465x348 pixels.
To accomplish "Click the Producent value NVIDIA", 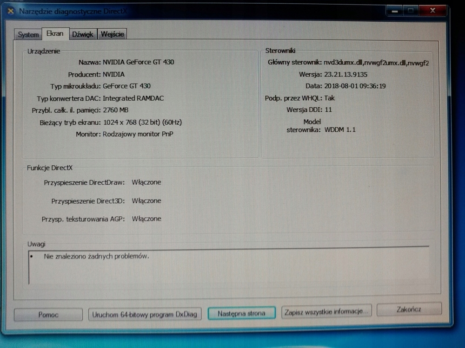I will tap(113, 74).
